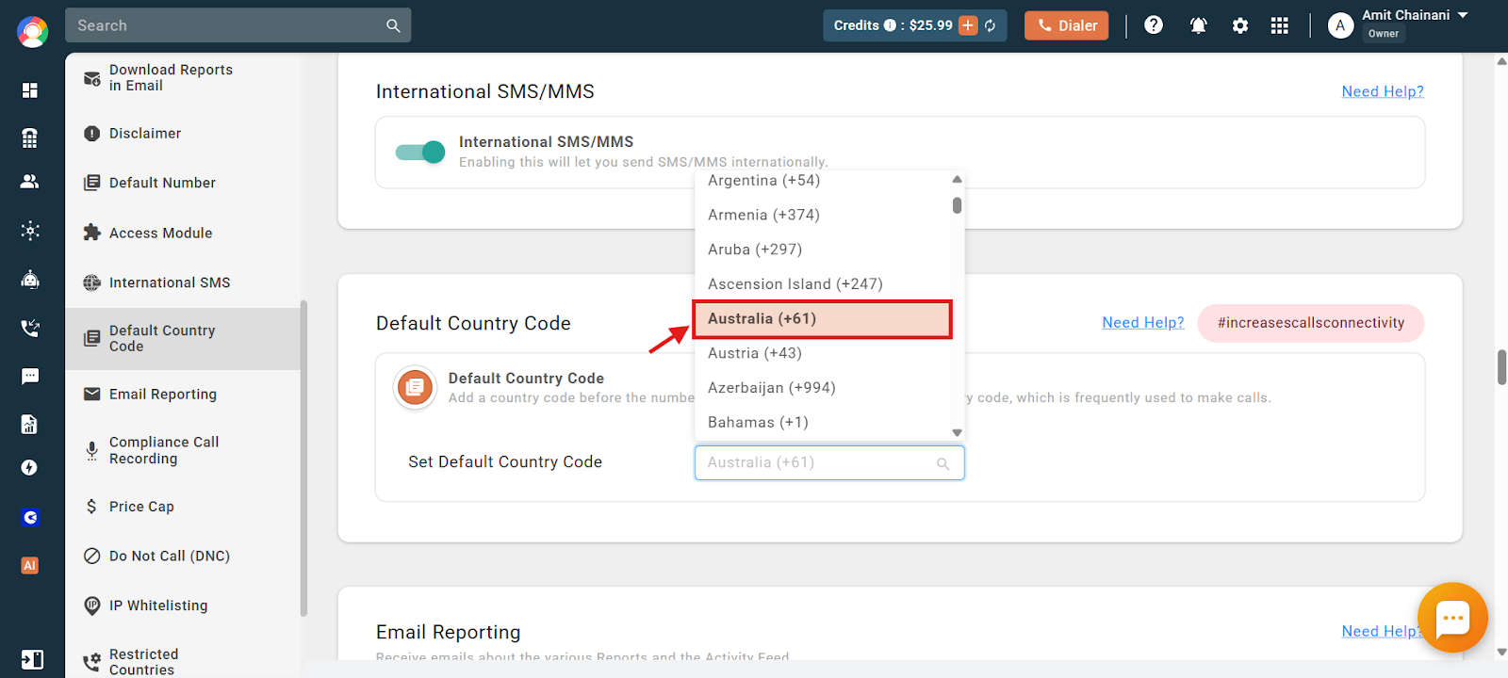The height and width of the screenshot is (678, 1508).
Task: Open Compliance Call Recording settings item
Action: tap(183, 450)
